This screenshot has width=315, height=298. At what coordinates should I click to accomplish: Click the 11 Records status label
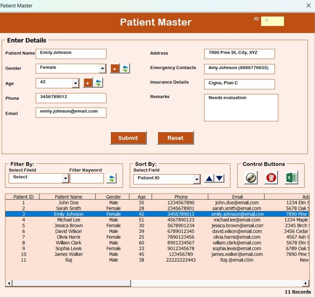pos(298,292)
